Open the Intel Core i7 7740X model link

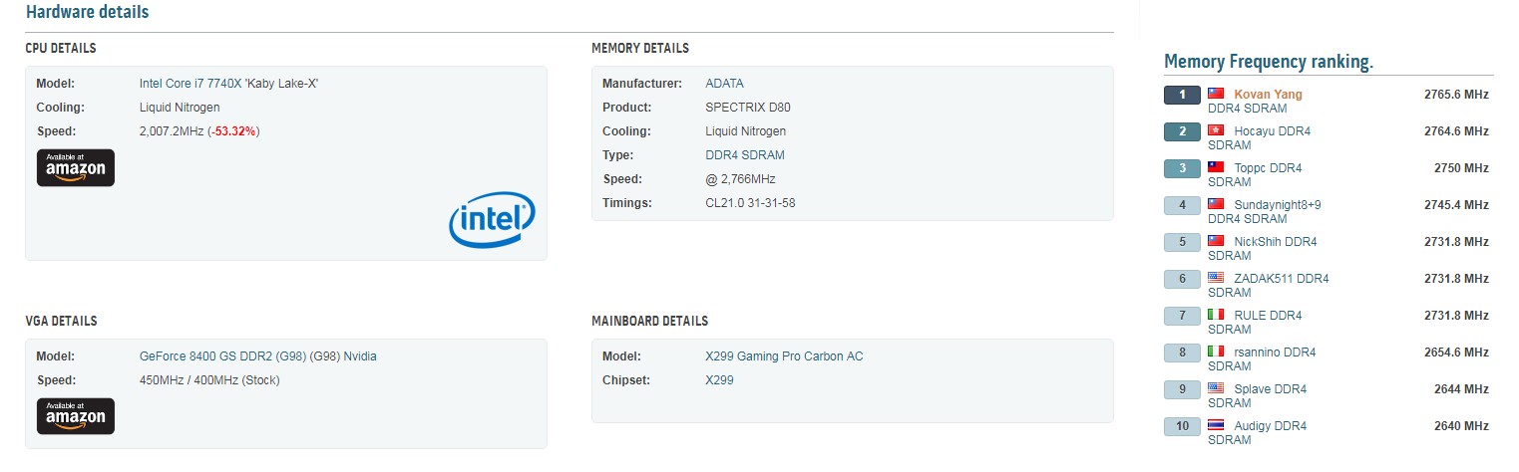tap(228, 84)
